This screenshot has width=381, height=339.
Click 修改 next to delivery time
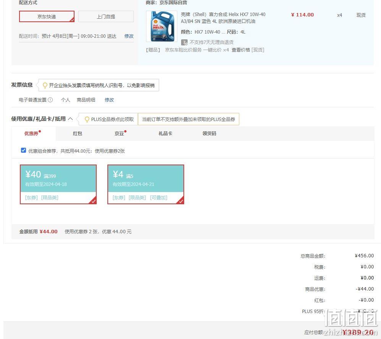[x=129, y=36]
